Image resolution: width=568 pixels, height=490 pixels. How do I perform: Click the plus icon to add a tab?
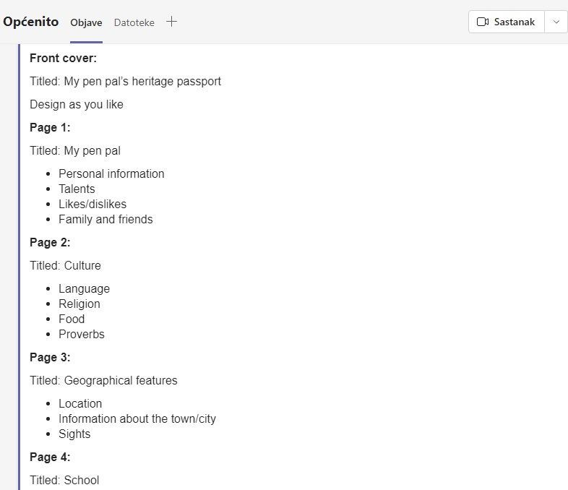171,22
